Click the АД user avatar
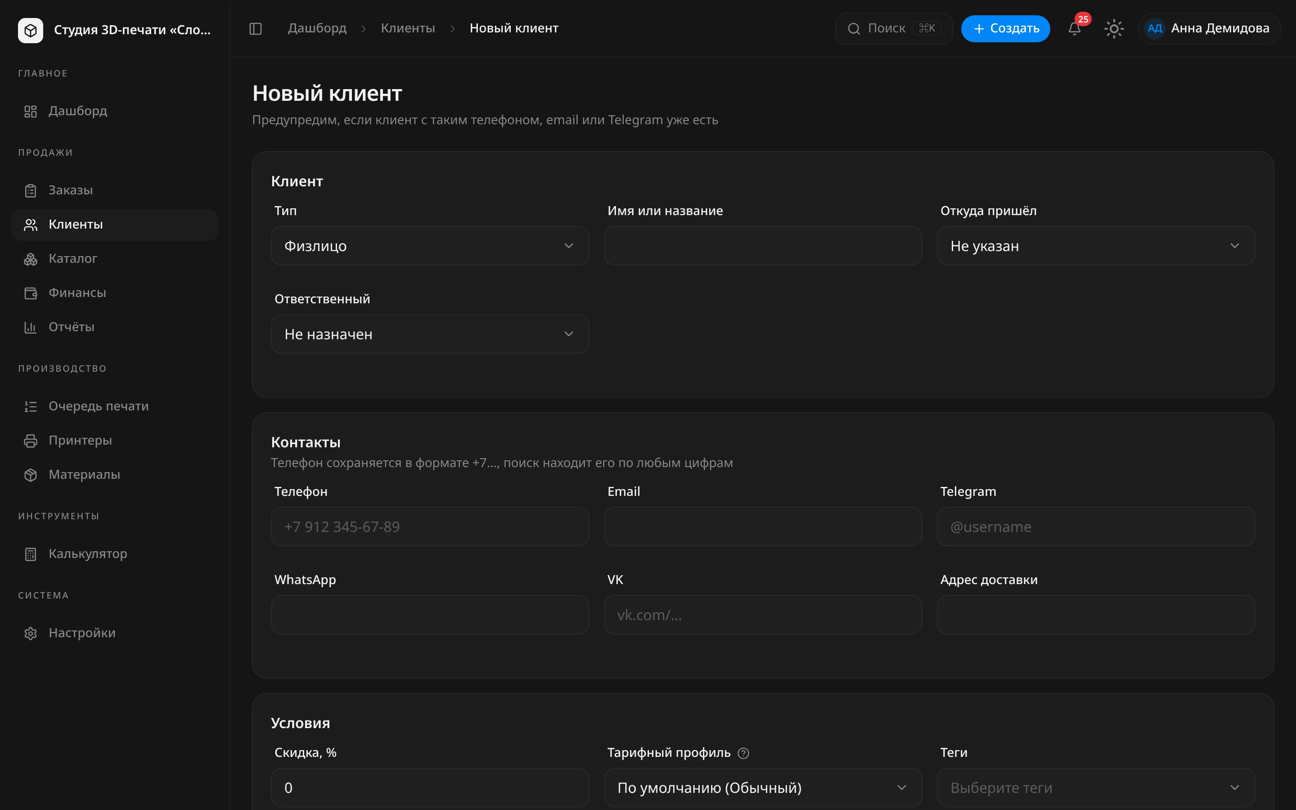 1155,28
